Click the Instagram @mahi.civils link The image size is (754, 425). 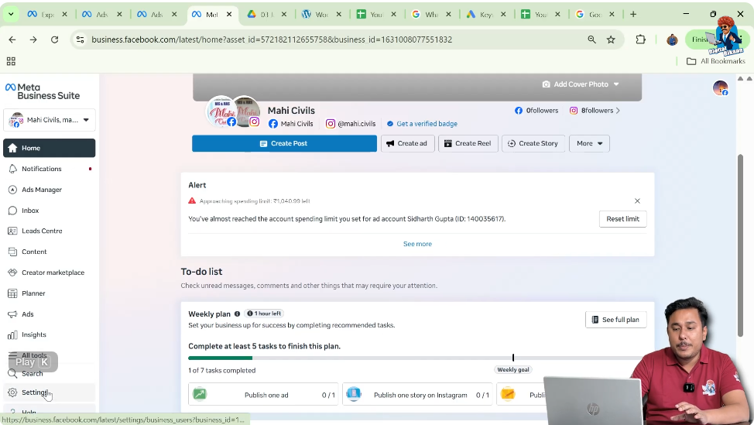(x=351, y=124)
